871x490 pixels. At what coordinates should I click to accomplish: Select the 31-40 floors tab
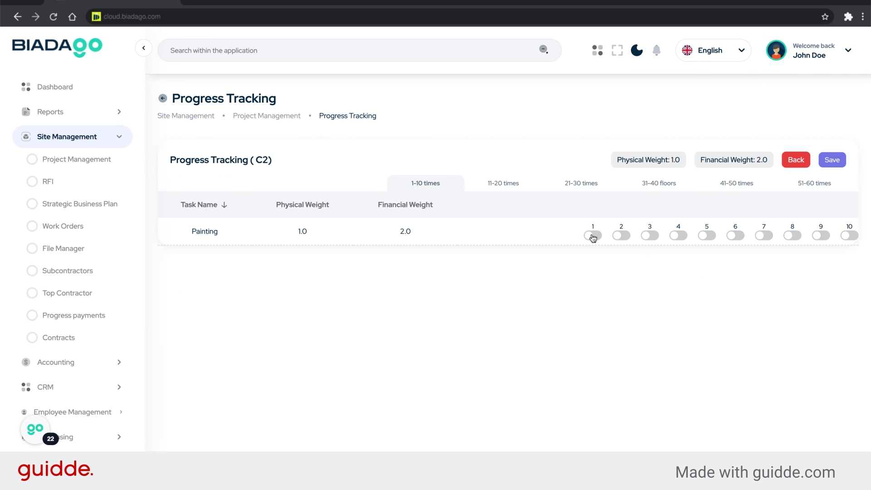click(x=659, y=183)
